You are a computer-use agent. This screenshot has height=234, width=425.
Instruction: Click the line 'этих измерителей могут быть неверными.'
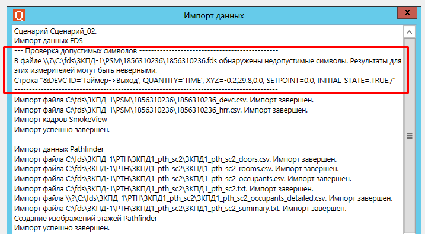pyautogui.click(x=85, y=70)
